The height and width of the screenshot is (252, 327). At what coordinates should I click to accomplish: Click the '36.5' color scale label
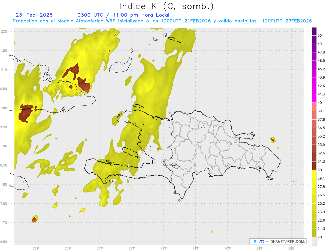pos(321,128)
